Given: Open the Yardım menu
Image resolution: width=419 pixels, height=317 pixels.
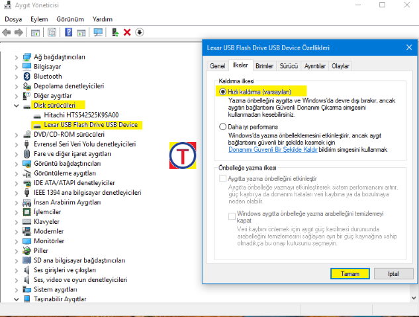Looking at the screenshot, I should (103, 19).
